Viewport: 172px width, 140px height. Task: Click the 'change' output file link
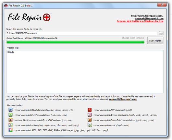[126, 38]
